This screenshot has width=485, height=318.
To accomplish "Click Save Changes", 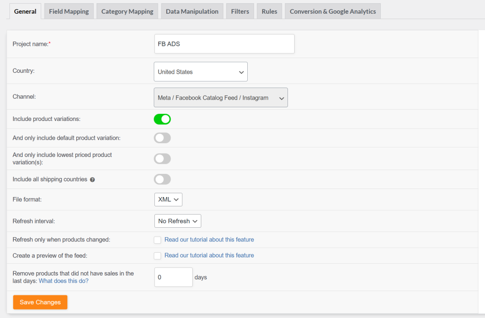I will pyautogui.click(x=40, y=302).
